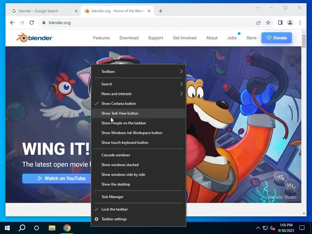Bookmark this page with the star icon

click(268, 23)
